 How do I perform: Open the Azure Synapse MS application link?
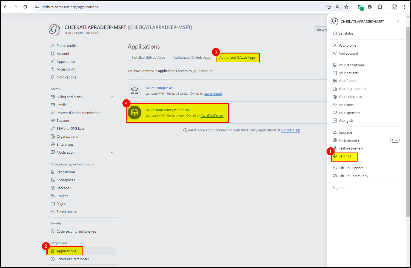(160, 88)
